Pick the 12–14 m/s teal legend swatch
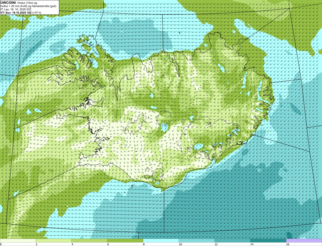This screenshot has height=246, width=322. pos(232,241)
